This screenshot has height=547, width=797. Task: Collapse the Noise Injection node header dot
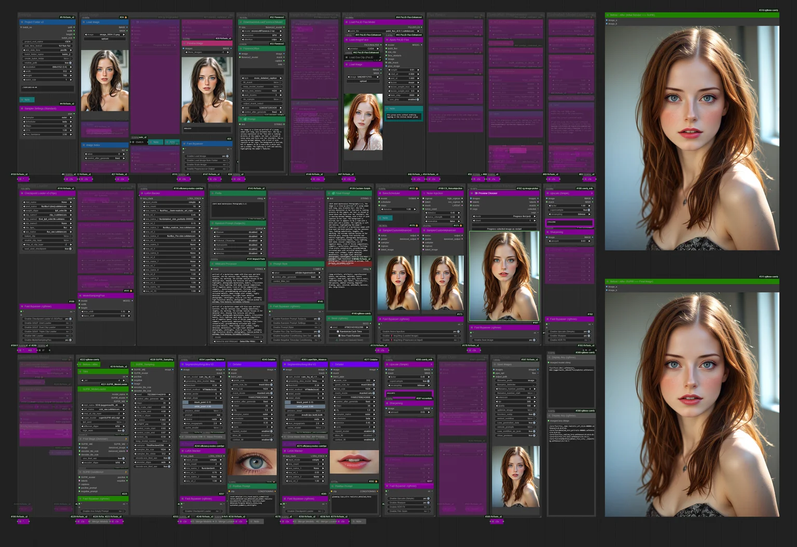point(424,193)
